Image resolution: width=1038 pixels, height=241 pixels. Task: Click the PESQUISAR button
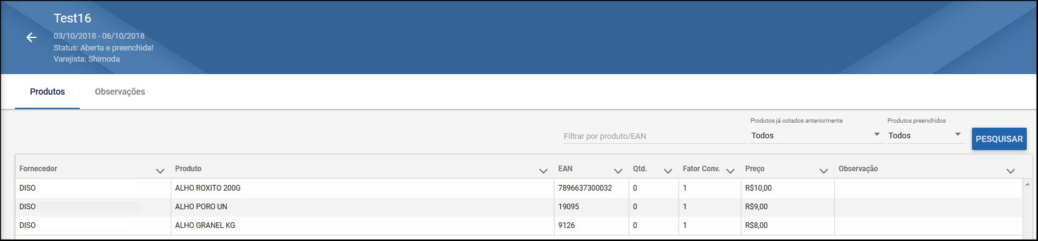click(999, 139)
